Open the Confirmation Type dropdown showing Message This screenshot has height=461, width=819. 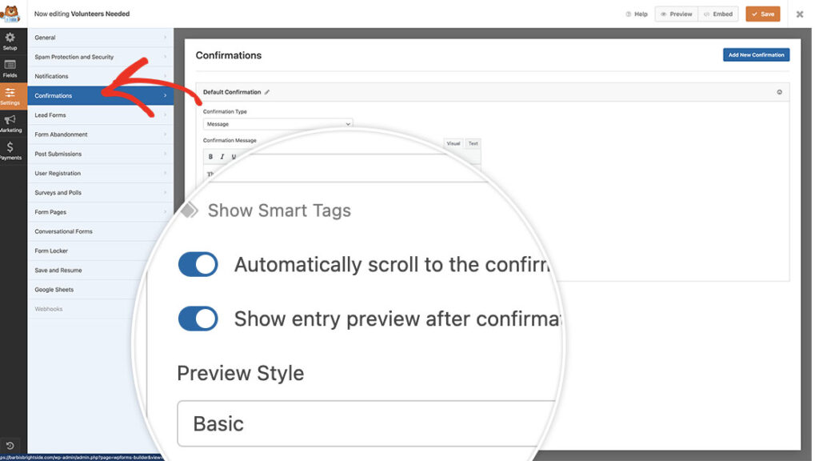[277, 124]
